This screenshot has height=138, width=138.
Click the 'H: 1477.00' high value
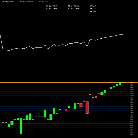point(73,6)
